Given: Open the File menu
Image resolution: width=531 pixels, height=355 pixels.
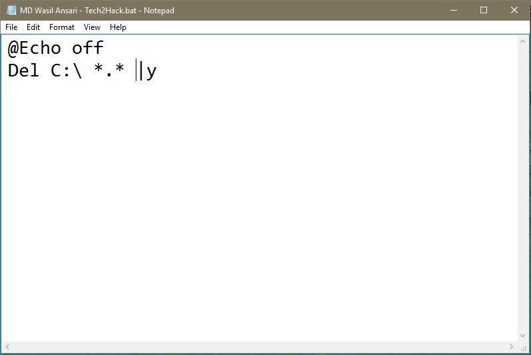Looking at the screenshot, I should tap(11, 27).
